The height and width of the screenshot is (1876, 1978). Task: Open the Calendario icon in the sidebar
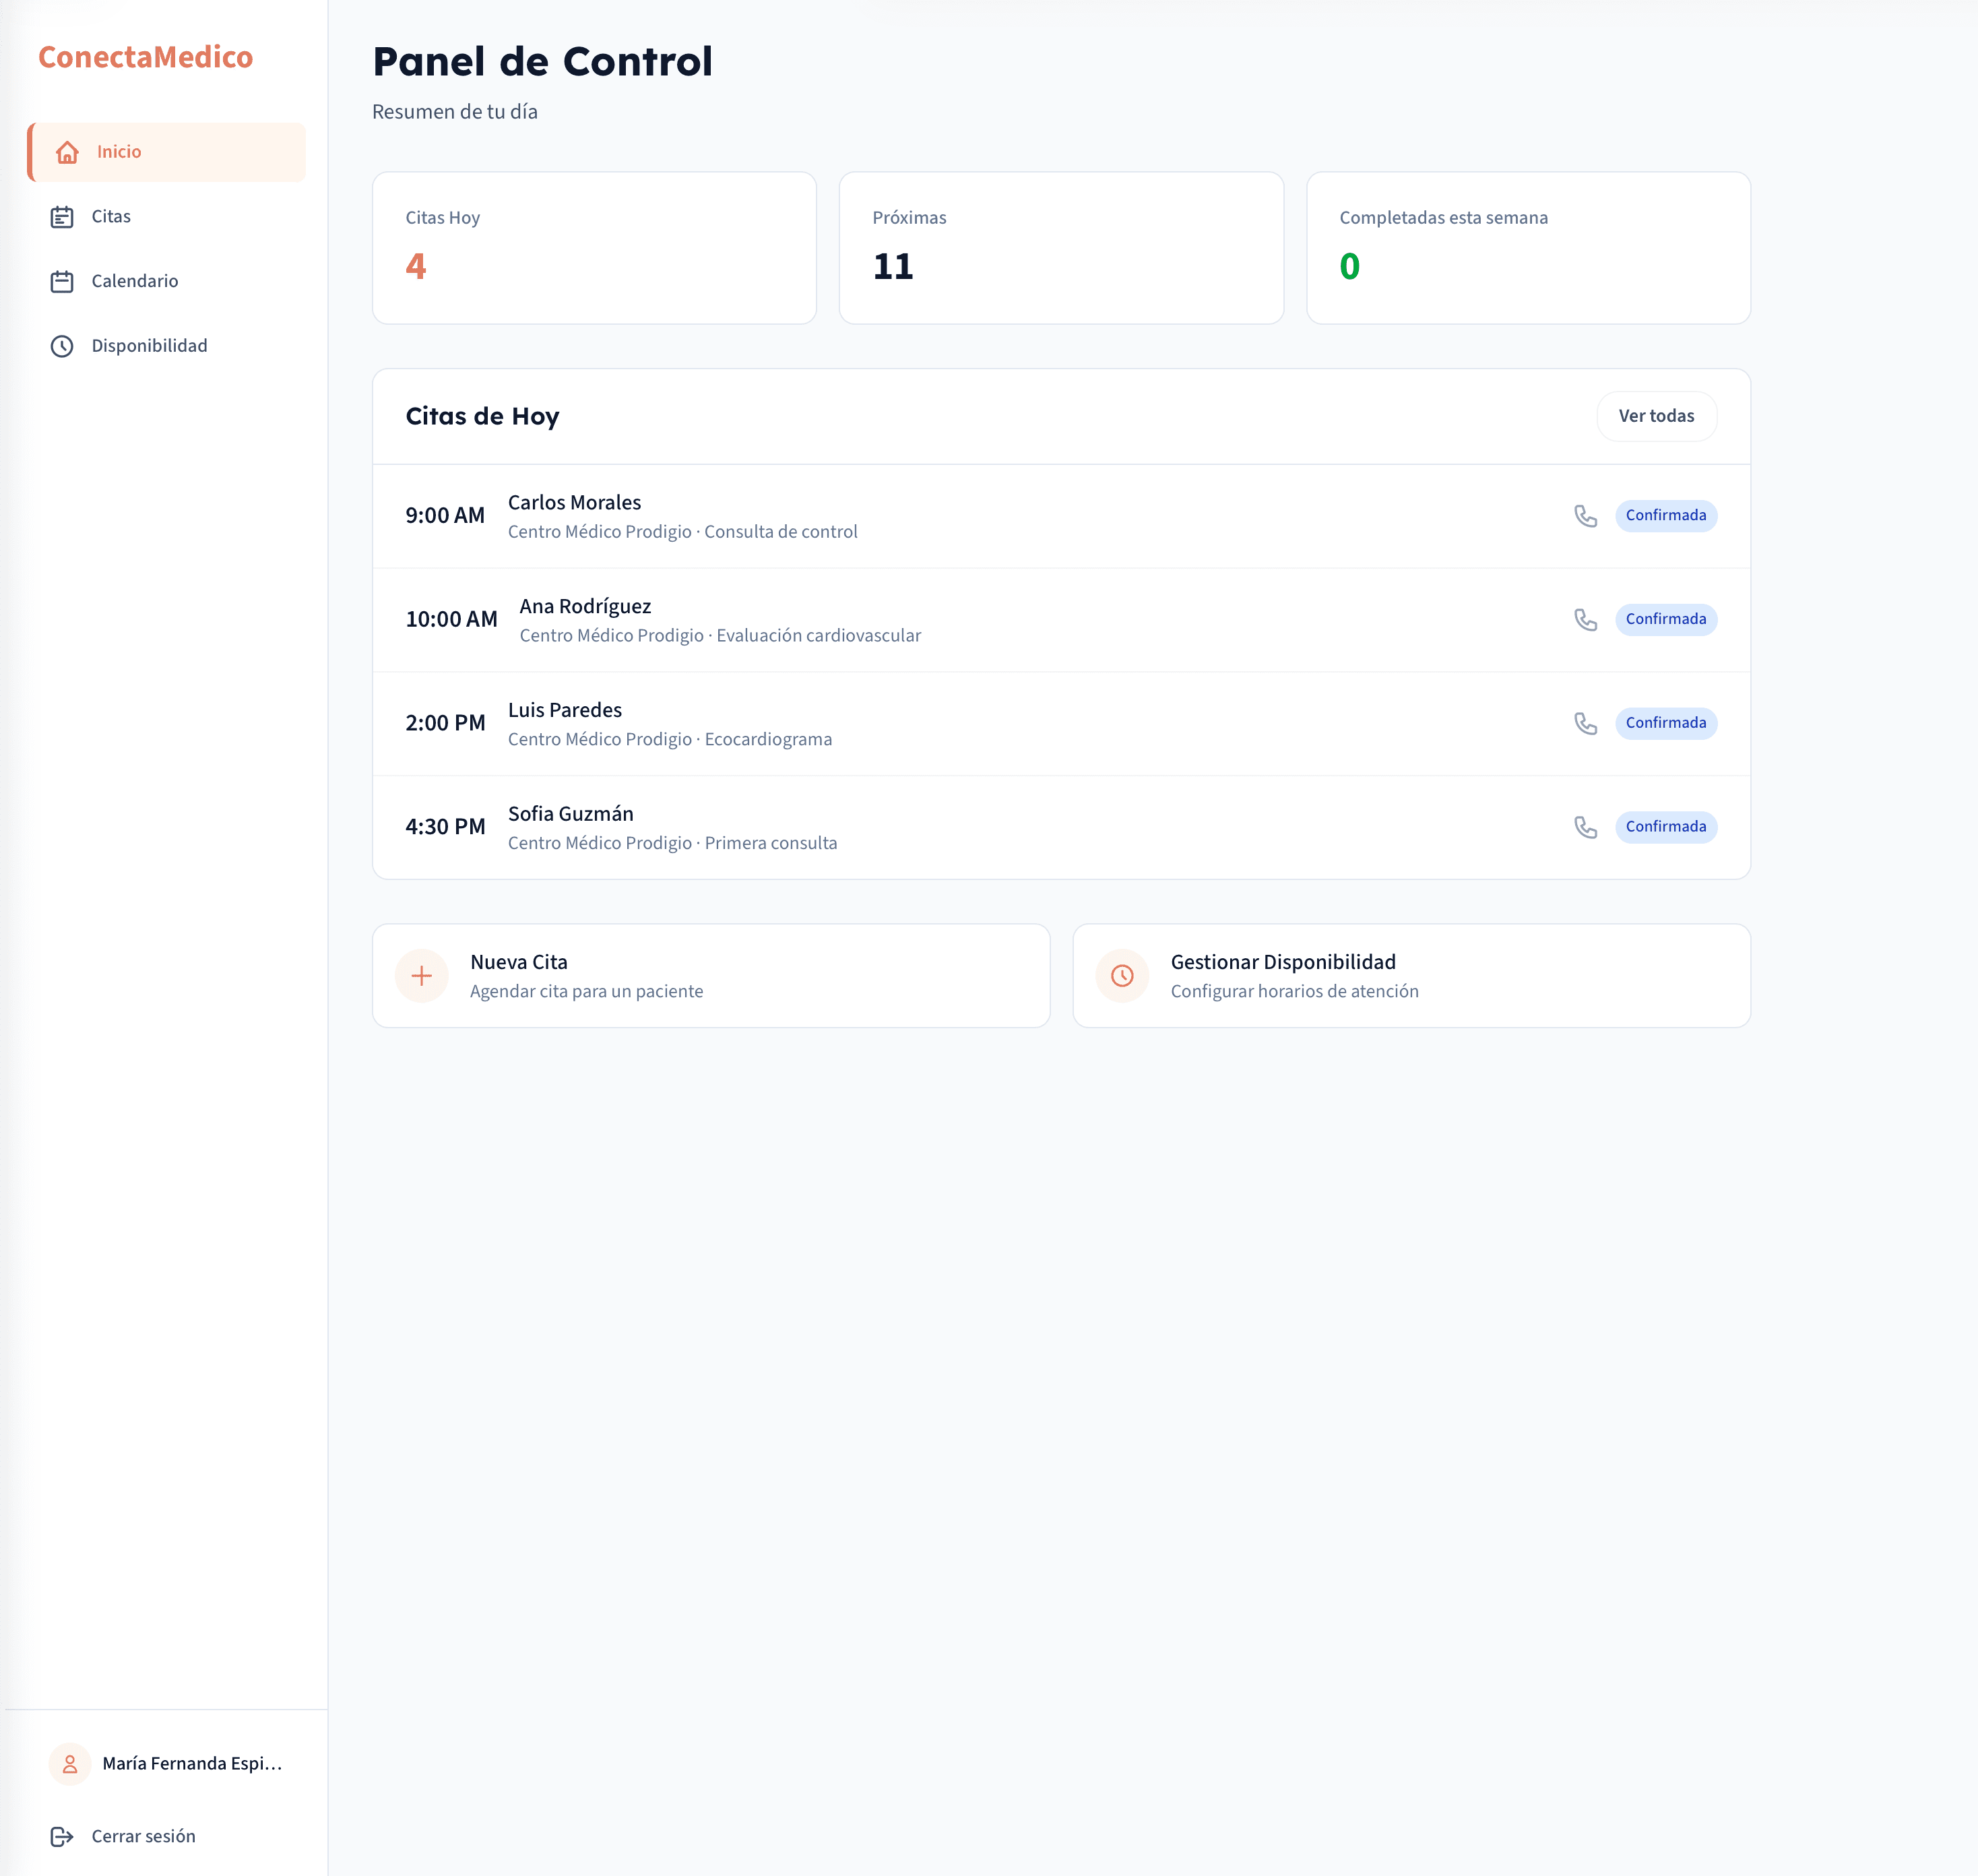61,281
